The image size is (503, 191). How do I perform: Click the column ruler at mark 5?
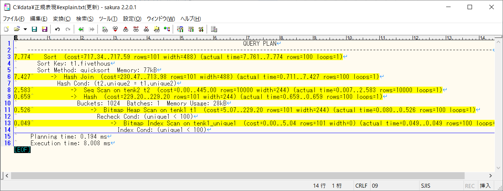tap(181, 38)
